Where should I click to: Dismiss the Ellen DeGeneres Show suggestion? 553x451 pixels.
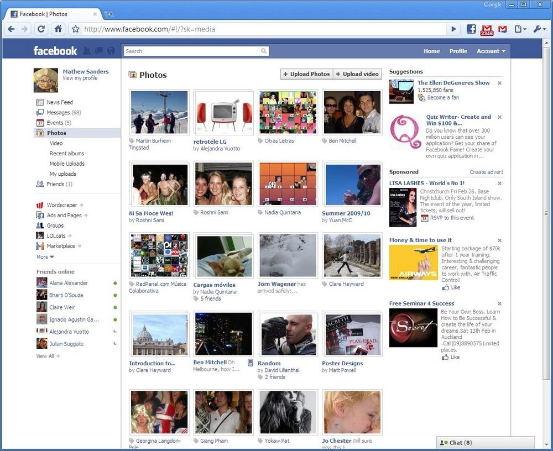(499, 83)
